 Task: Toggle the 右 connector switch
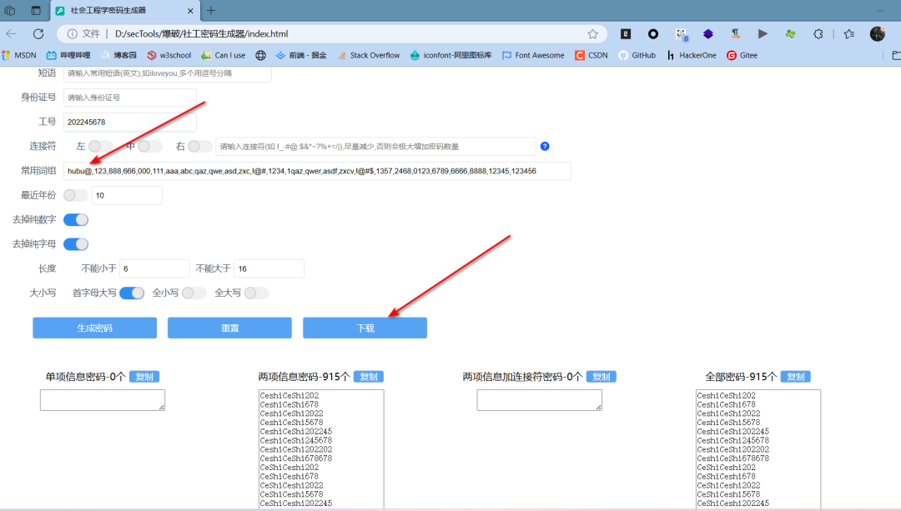pos(200,147)
